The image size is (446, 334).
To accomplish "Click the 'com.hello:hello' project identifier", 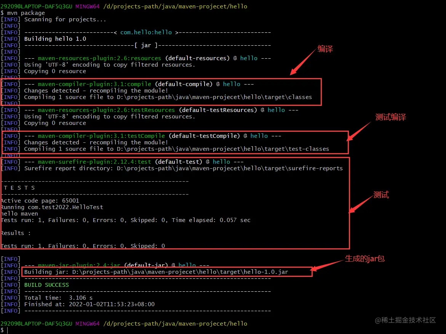I will (146, 32).
